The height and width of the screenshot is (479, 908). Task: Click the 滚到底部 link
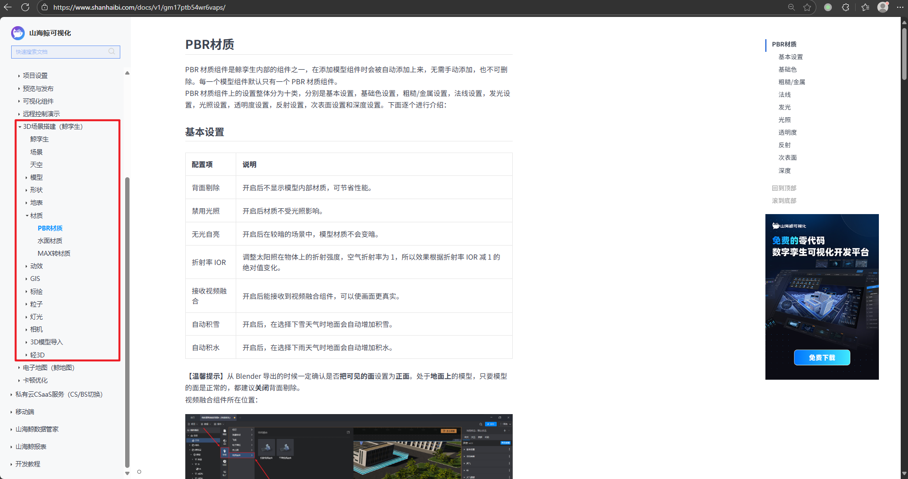coord(784,201)
